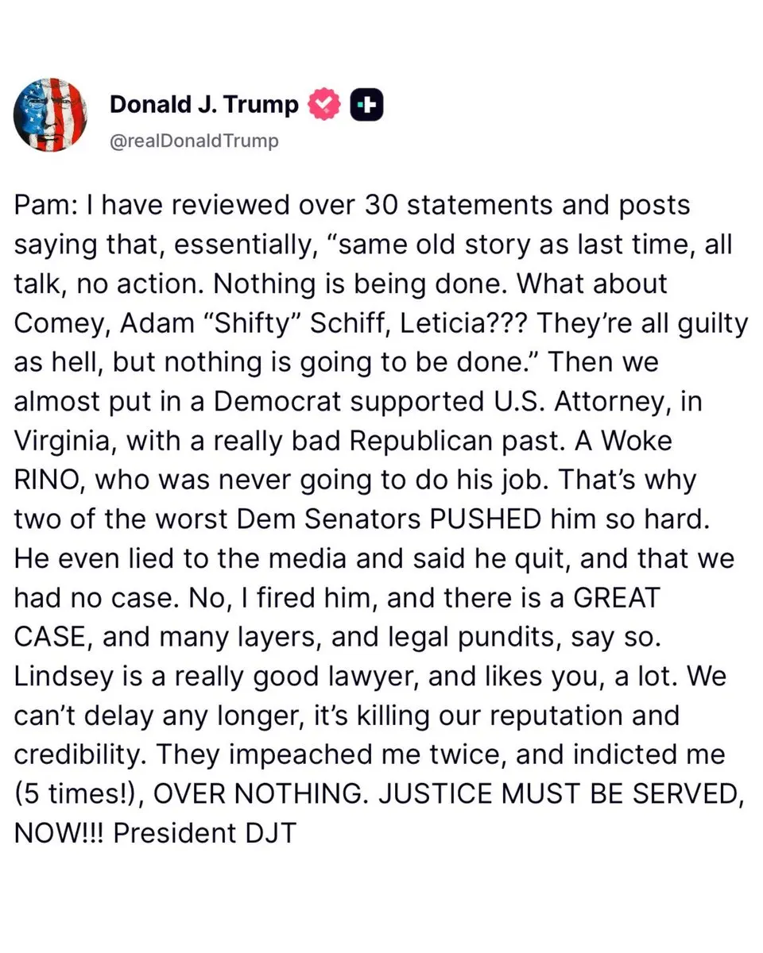Click the word "Virginia," in the post
Screen dimensions: 763x953
(64, 441)
